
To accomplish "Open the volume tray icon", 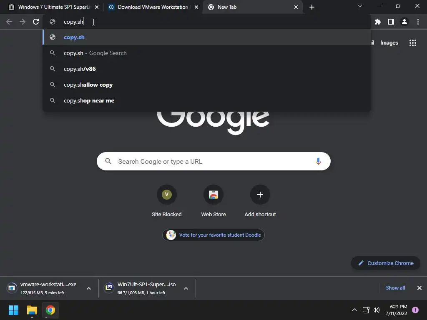I will point(376,310).
